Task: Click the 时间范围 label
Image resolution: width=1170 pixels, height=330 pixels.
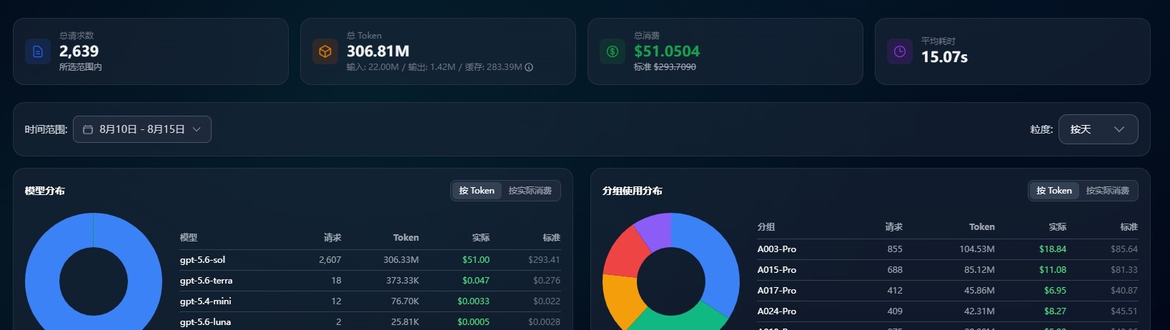Action: [x=46, y=129]
